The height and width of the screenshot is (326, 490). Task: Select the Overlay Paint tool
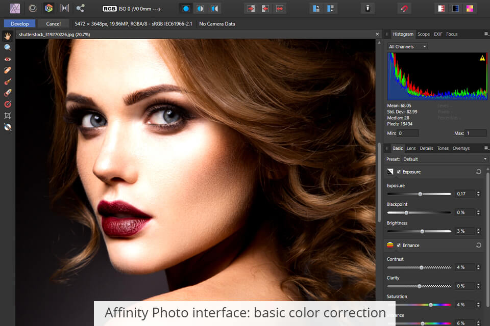8,81
